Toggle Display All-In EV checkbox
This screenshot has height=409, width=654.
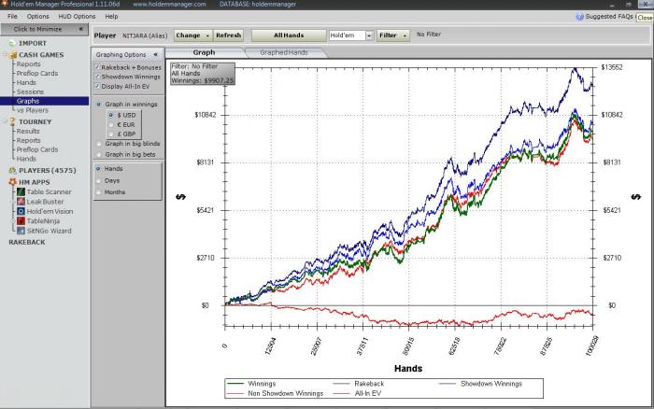tap(97, 86)
